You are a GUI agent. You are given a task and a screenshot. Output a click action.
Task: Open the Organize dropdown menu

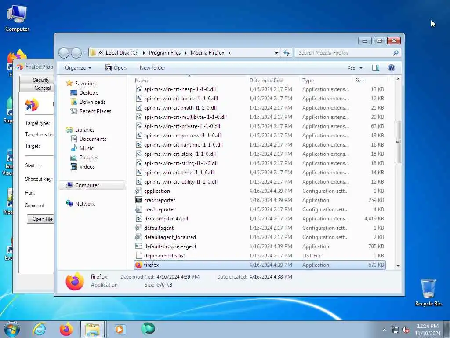[x=78, y=68]
